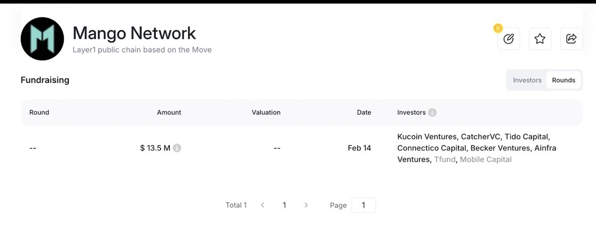Open Becker Ventures investor link
596x235 pixels.
click(x=500, y=148)
